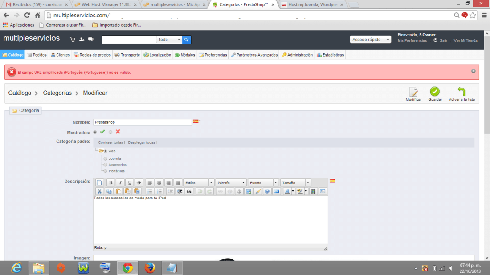
Task: Apply strikethrough in description editor
Action: [139, 182]
